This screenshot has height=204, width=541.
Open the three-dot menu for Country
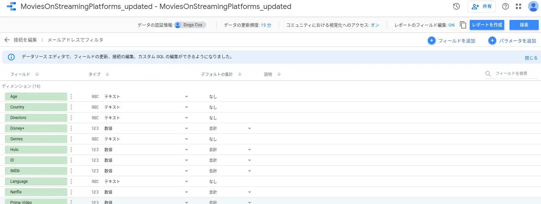tap(71, 107)
